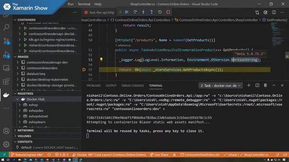
Task: Expand the NETWORKS section
Action: (x=15, y=130)
